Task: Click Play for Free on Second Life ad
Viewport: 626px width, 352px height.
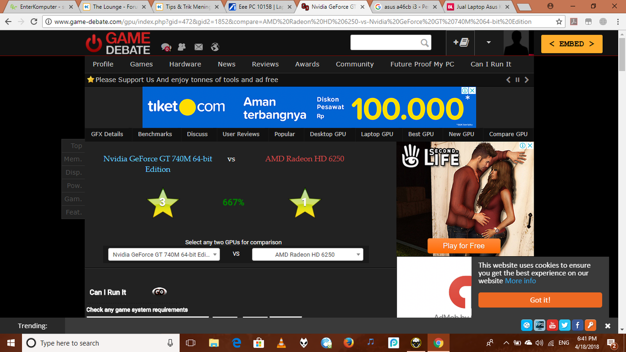Action: (464, 245)
